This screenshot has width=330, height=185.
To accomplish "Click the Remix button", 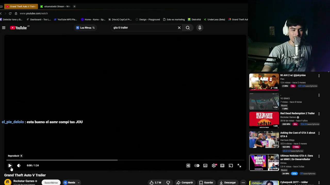I will (x=69, y=182).
